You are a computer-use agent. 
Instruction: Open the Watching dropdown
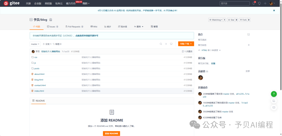(x=216, y=20)
